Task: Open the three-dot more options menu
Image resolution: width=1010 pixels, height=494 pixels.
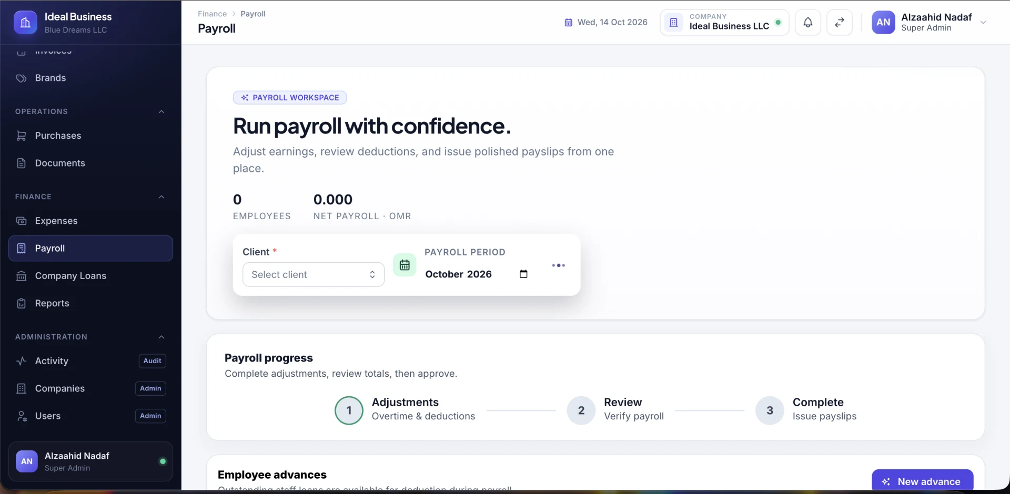Action: (x=558, y=265)
